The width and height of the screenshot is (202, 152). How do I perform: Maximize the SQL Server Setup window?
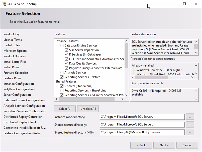click(x=184, y=4)
